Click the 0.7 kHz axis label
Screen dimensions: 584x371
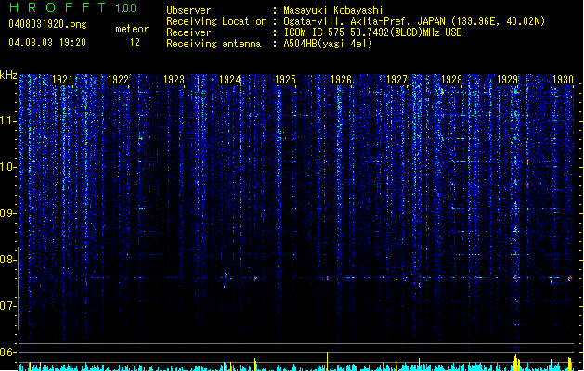coord(8,306)
